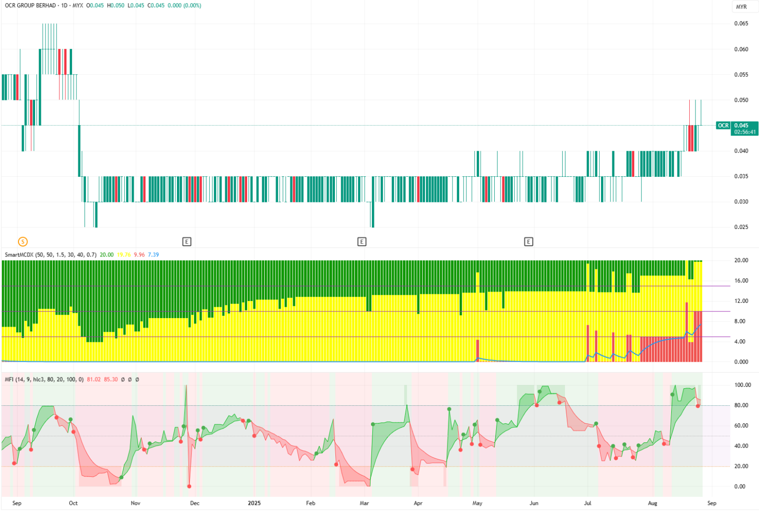
Task: Click the MYX exchange label in legend
Action: click(78, 6)
